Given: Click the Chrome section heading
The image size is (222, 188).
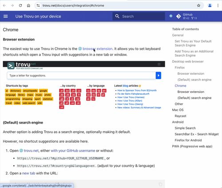Looking at the screenshot, I should [11, 30].
